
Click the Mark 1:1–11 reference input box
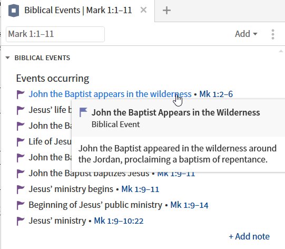[55, 34]
